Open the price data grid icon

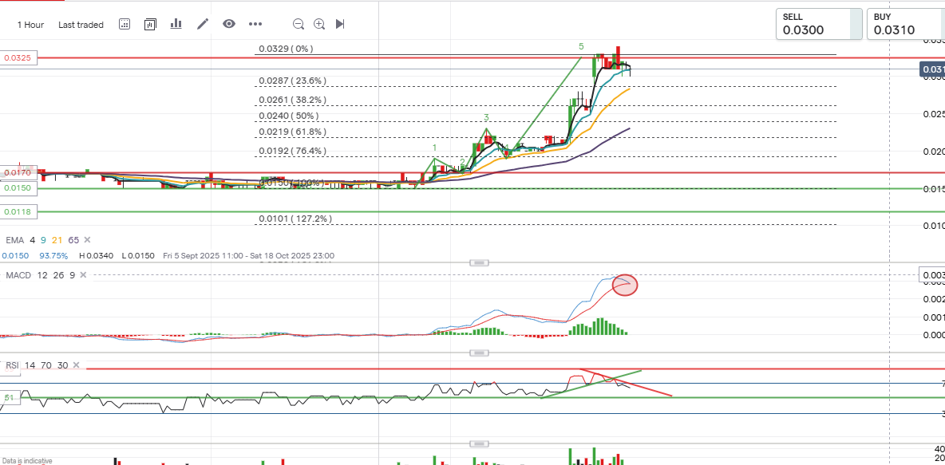[125, 24]
